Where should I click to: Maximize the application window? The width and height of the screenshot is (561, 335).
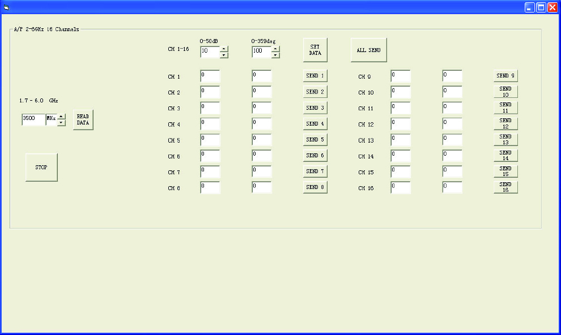[541, 7]
